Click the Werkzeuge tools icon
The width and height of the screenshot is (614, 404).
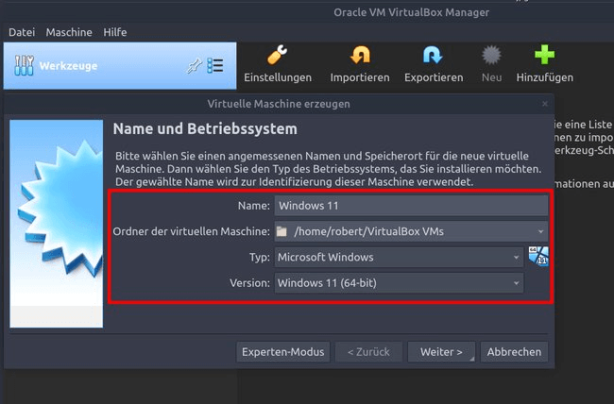pyautogui.click(x=26, y=66)
